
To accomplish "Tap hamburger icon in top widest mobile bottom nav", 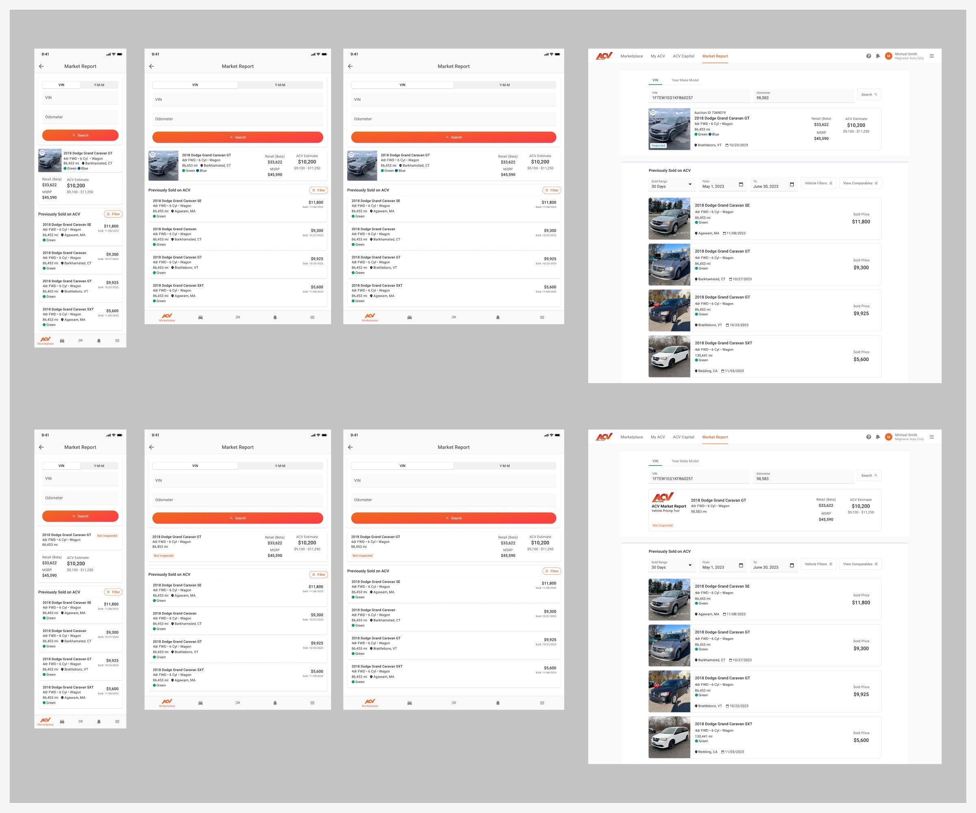I will (x=542, y=317).
